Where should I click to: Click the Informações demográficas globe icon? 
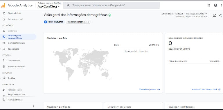[4, 37]
